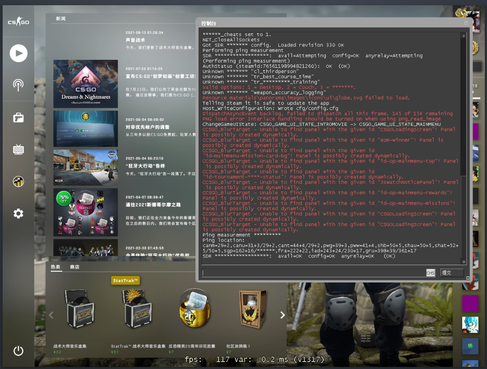
Task: Open the settings gear in the sidebar
Action: coord(18,213)
